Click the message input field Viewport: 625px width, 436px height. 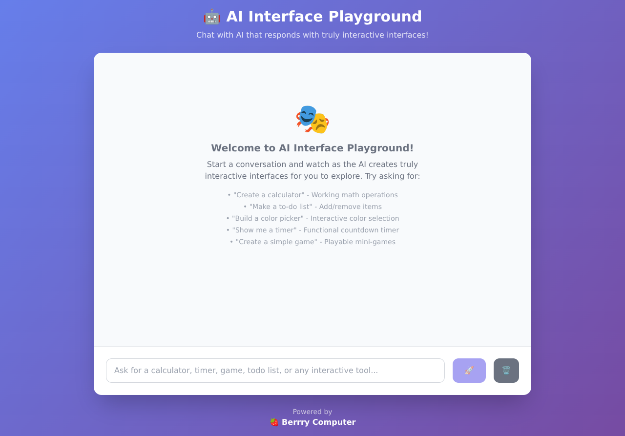tap(275, 370)
